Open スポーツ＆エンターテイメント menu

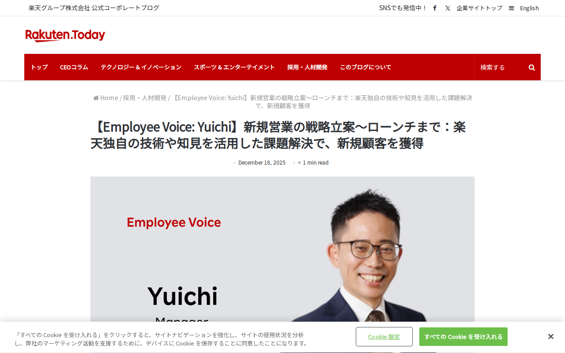234,67
